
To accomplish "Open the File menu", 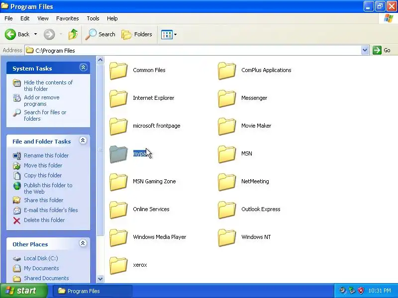I will [x=8, y=18].
